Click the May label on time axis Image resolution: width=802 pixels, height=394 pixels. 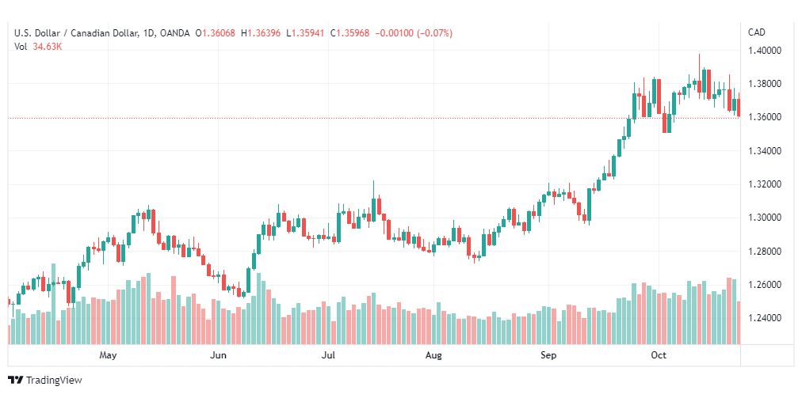108,356
